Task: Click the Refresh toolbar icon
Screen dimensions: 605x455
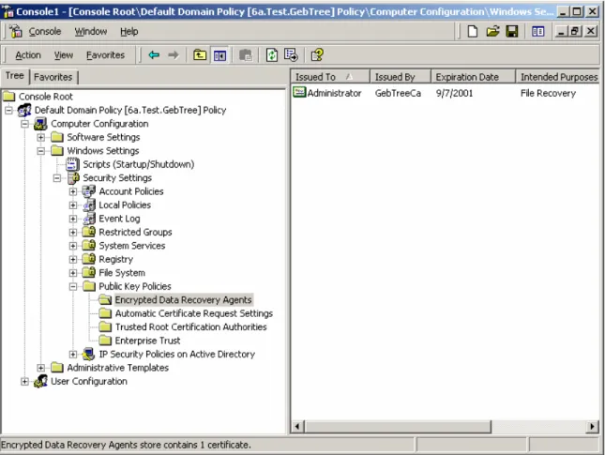Action: tap(272, 55)
